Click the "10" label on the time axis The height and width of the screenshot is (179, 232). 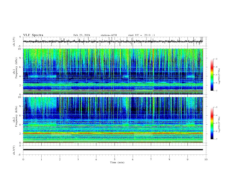pos(206,159)
